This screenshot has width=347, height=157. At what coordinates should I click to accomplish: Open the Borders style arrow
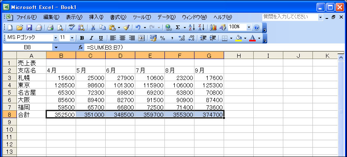(231, 39)
